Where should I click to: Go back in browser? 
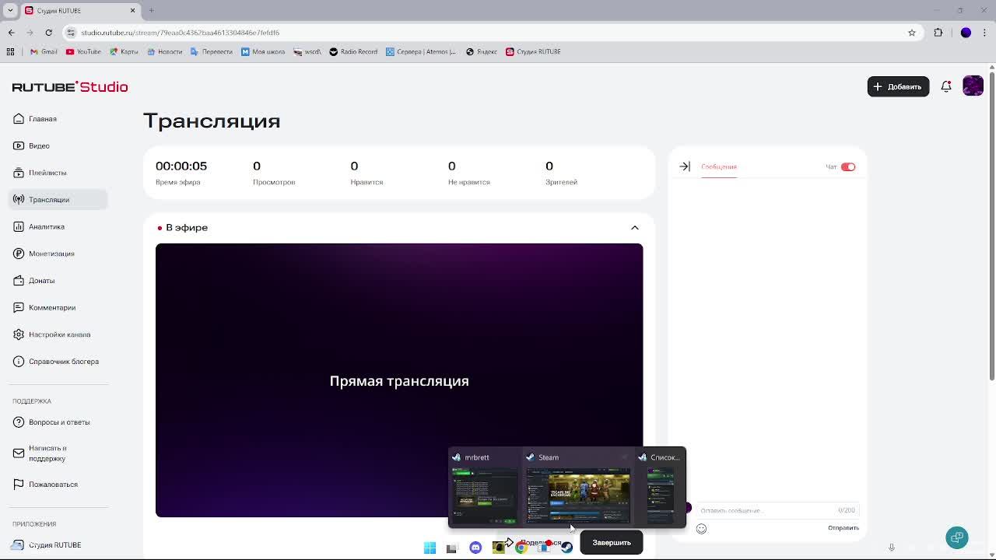coord(12,33)
